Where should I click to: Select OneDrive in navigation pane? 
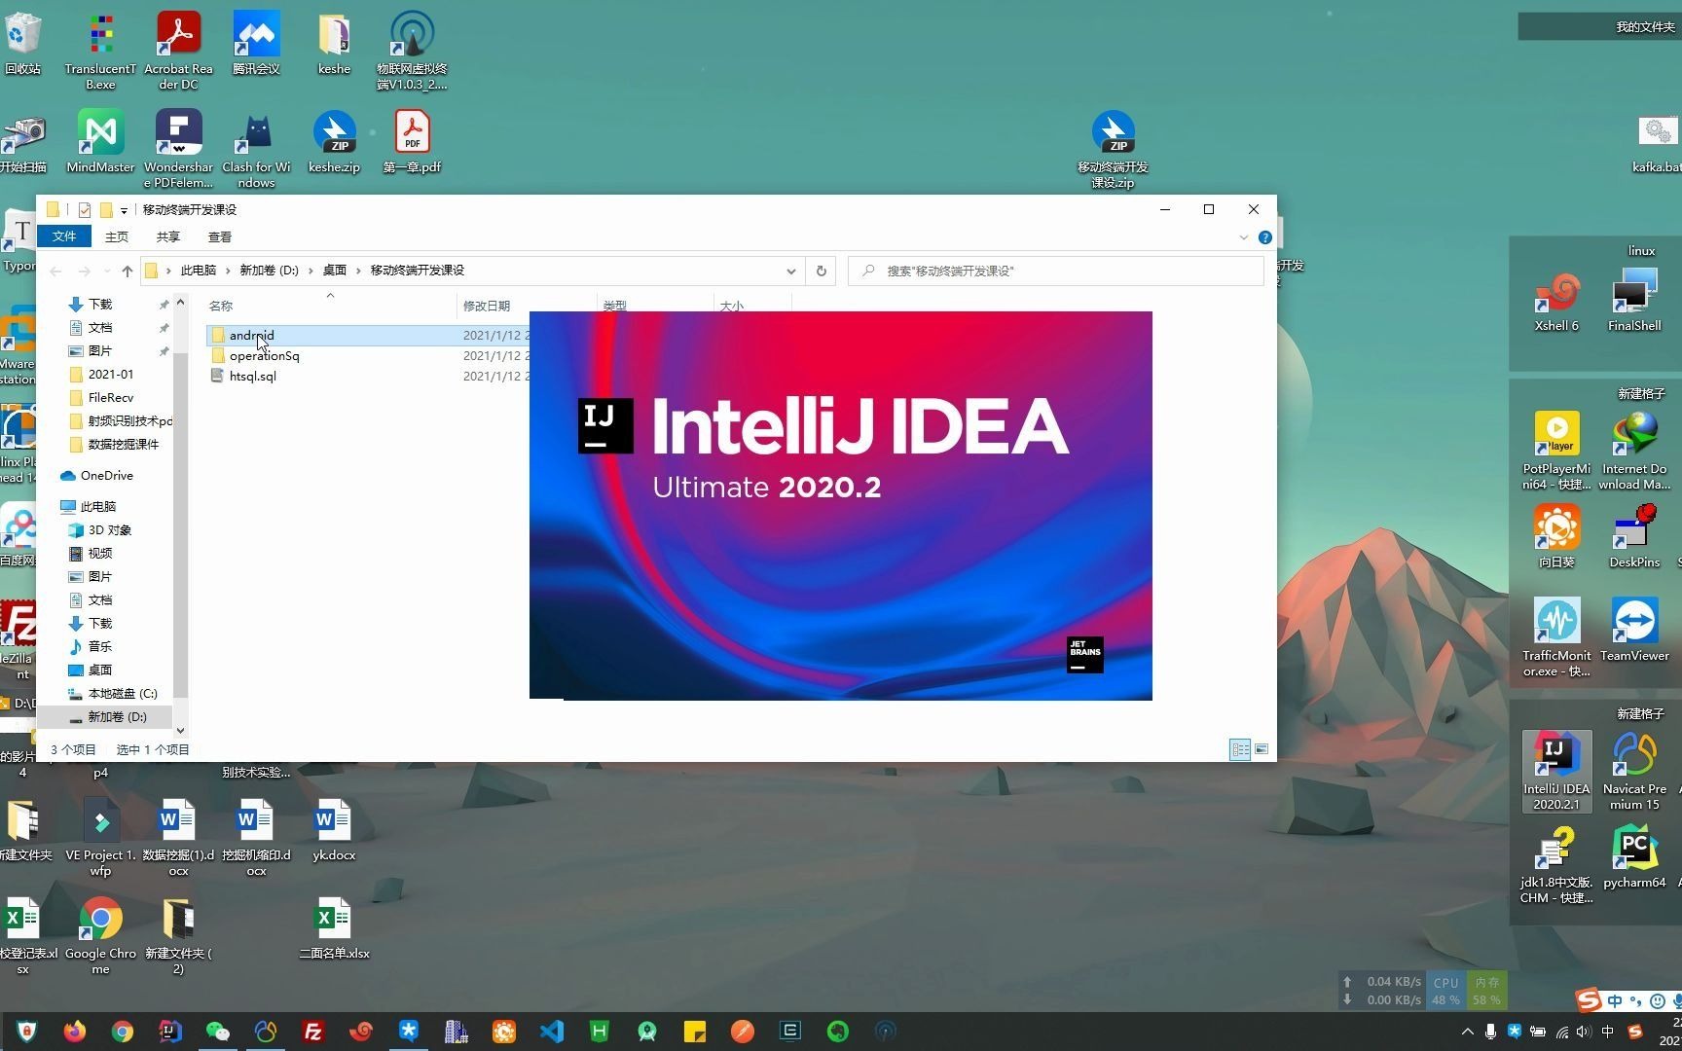click(x=106, y=476)
